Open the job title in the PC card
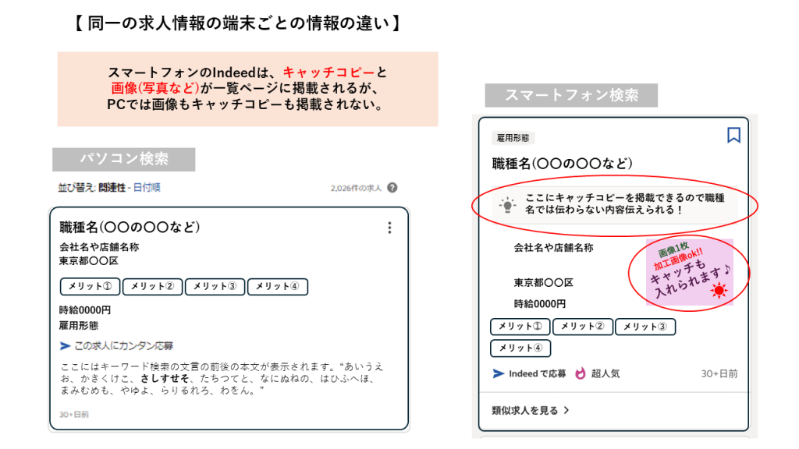Image resolution: width=799 pixels, height=449 pixels. [x=130, y=228]
